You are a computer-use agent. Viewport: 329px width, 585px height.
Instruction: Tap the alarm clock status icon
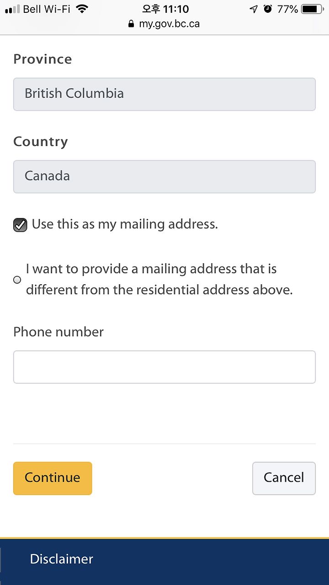click(x=268, y=9)
